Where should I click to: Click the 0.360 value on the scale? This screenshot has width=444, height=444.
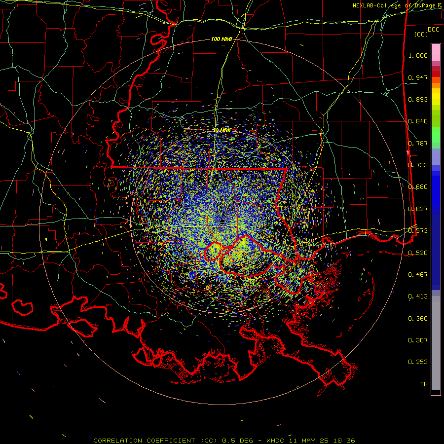(418, 319)
